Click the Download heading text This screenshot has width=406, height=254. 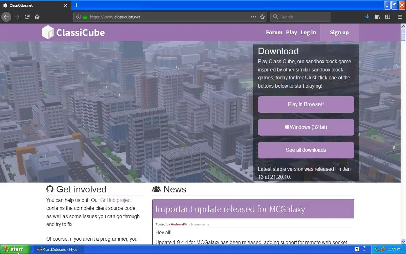pyautogui.click(x=278, y=51)
